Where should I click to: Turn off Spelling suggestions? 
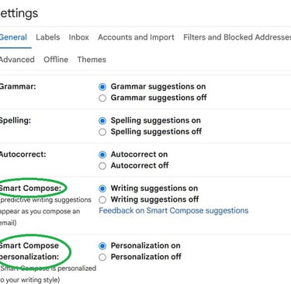tap(102, 132)
